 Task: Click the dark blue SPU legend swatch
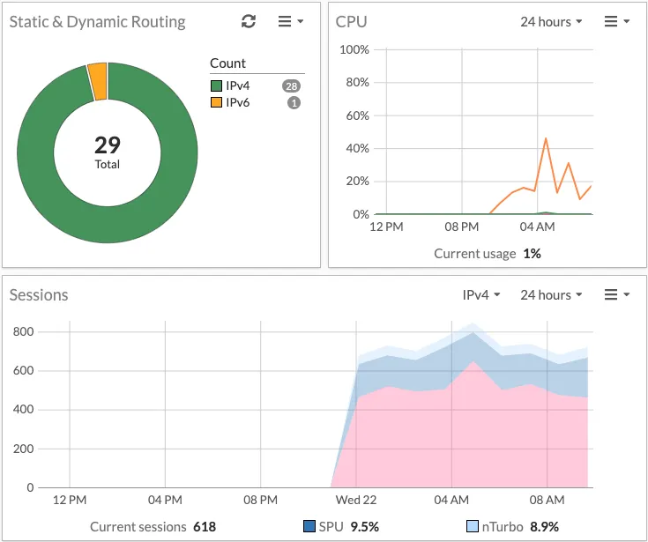309,526
